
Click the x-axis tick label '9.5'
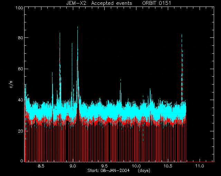(105, 166)
